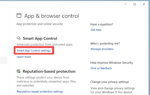Open Reputation-based protection settings link
150x95 pixels.
(x=40, y=91)
